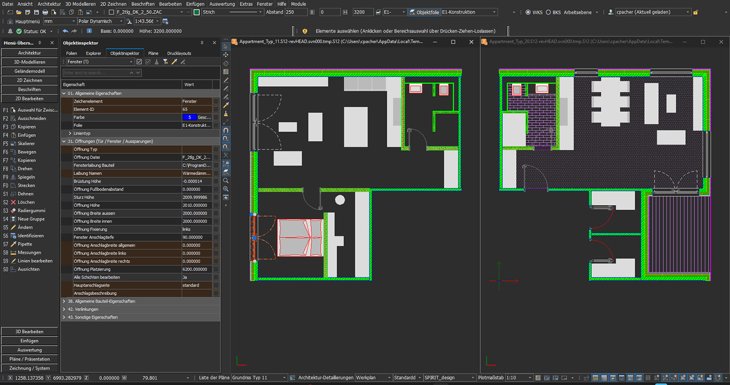Click the Abstand input field
The width and height of the screenshot is (730, 385).
[295, 12]
